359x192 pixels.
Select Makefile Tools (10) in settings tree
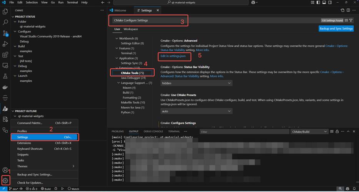tap(133, 103)
